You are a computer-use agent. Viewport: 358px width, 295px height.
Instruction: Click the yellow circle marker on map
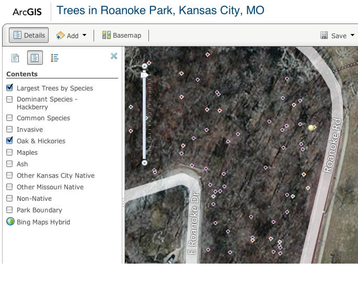click(311, 128)
